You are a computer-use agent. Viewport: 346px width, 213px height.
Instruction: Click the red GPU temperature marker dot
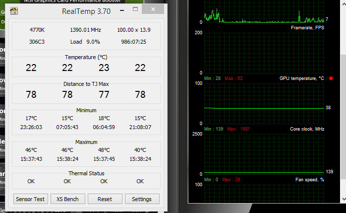[331, 78]
